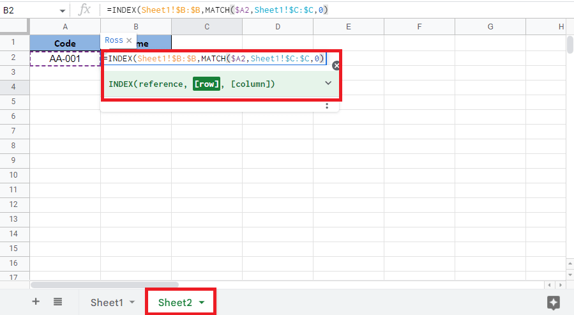Select the Sheet2 tab

(175, 302)
